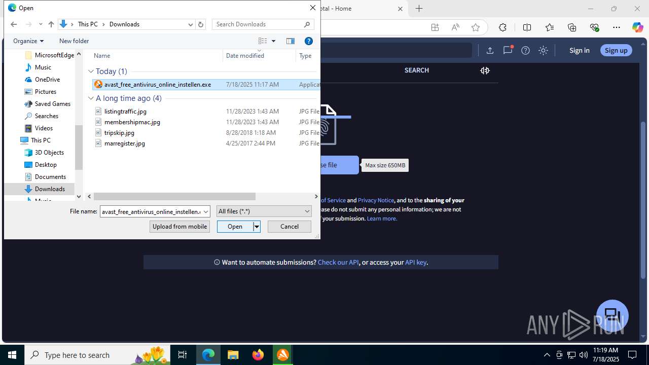Click the VirusTotal API icon next to SEARCH
Screen dimensions: 649x365
(485, 70)
